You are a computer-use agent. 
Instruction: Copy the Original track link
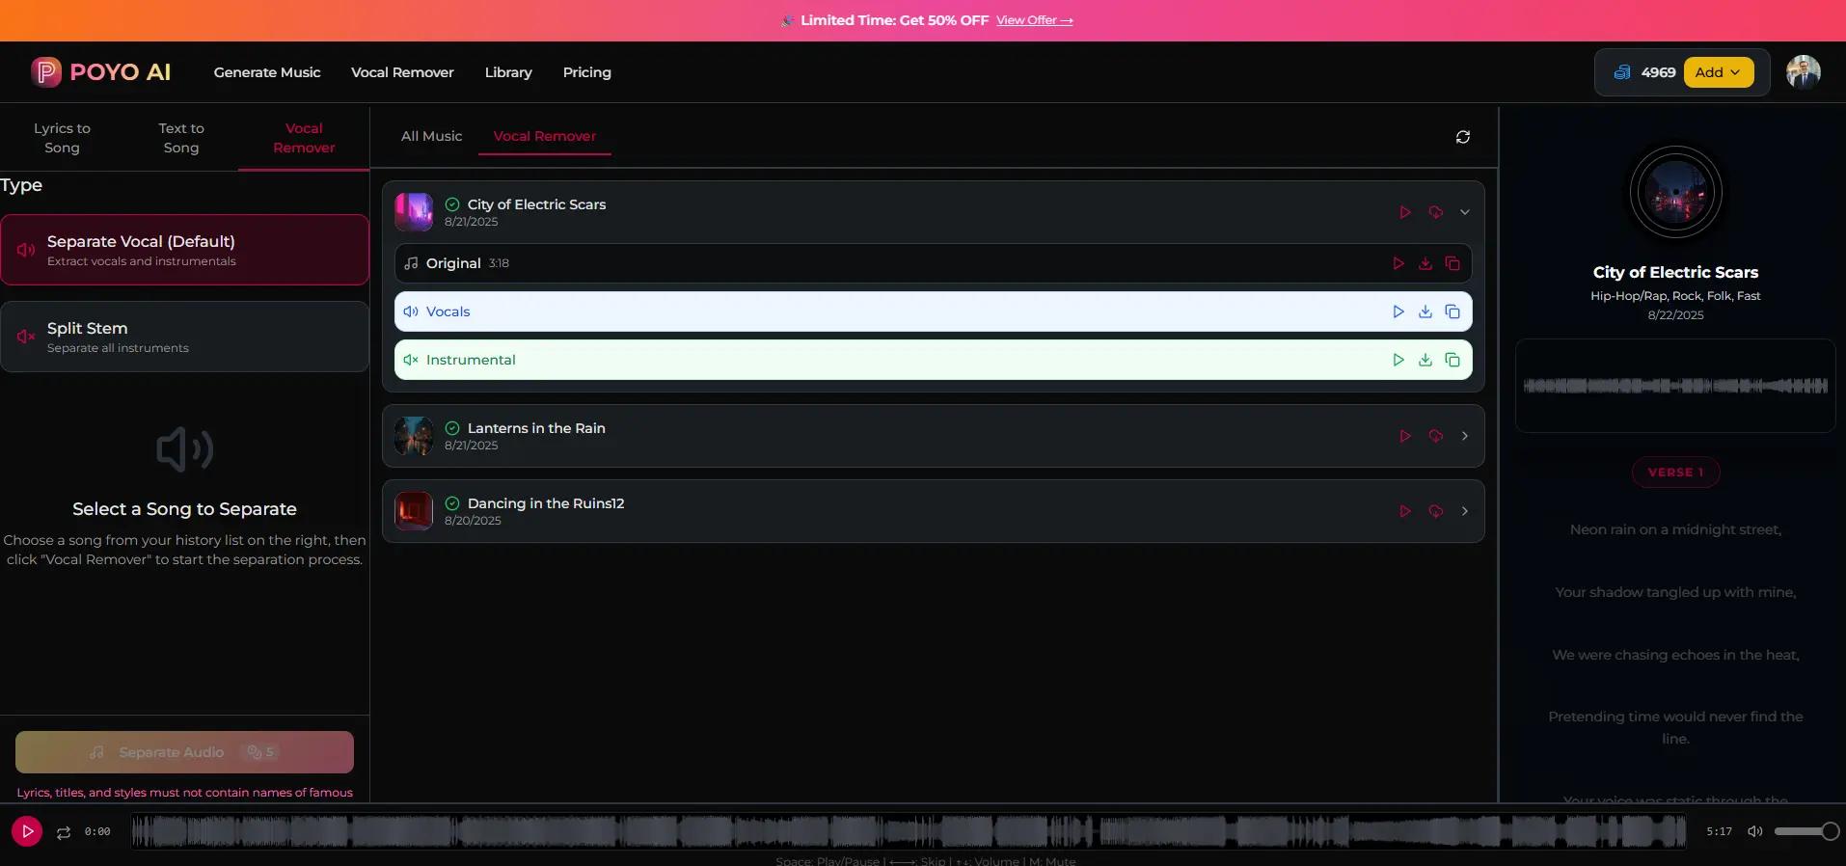click(1452, 263)
